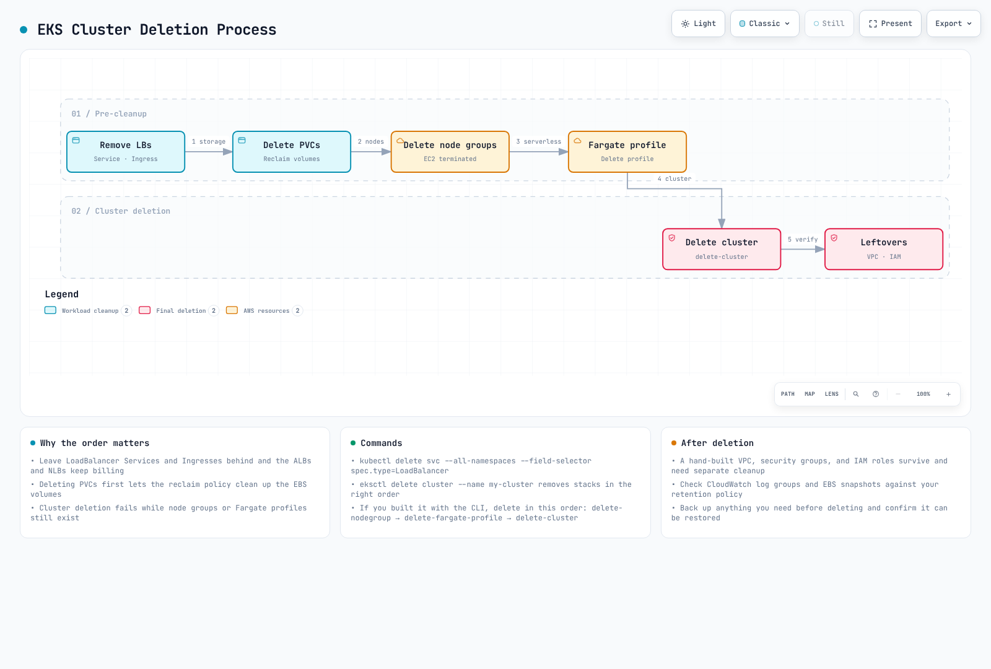Reset zoom via the 100% label
This screenshot has height=669, width=991.
pos(923,394)
